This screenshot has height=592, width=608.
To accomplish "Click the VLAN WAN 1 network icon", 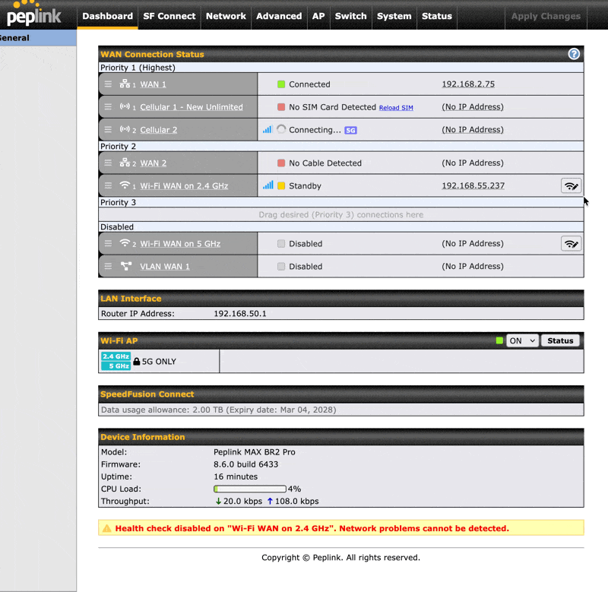I will pos(126,266).
